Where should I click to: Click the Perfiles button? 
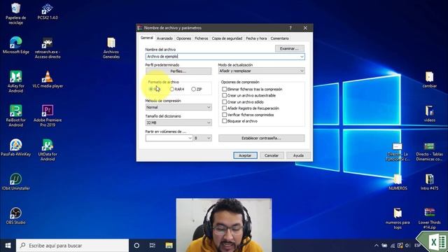coord(178,71)
